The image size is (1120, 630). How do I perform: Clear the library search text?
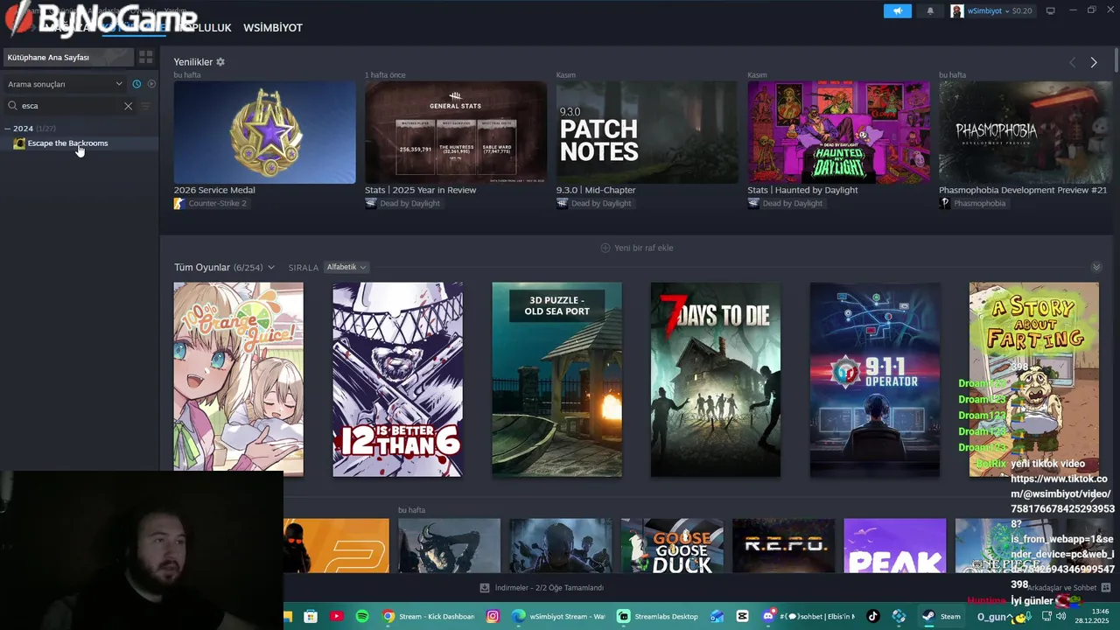(128, 106)
